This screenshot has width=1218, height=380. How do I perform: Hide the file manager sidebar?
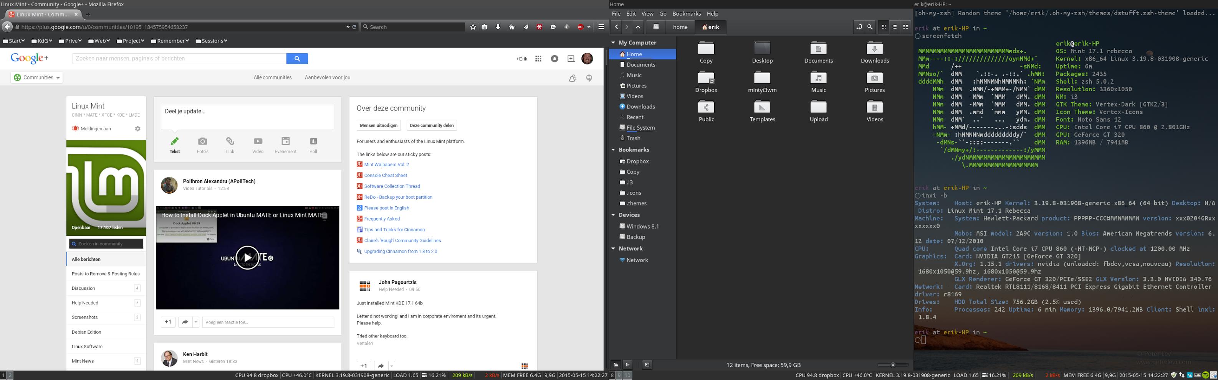(647, 364)
